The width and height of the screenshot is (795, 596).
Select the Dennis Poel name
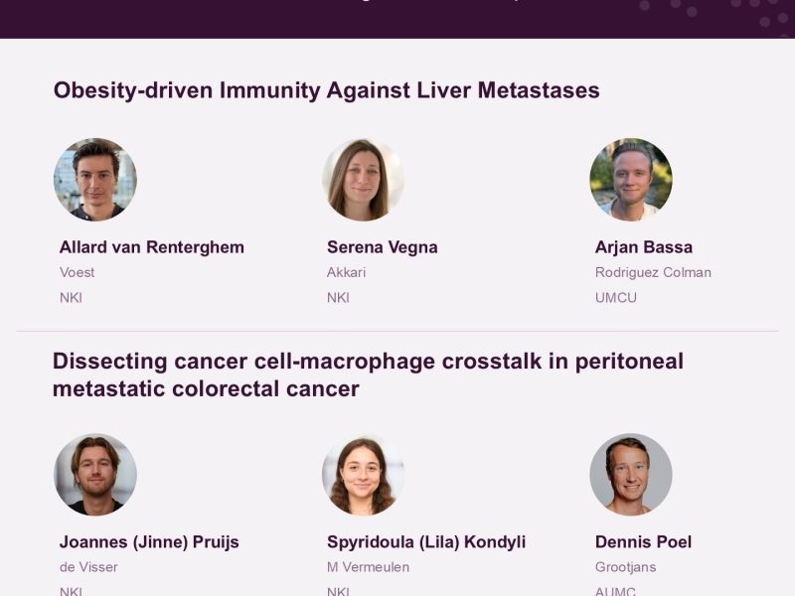click(x=643, y=542)
